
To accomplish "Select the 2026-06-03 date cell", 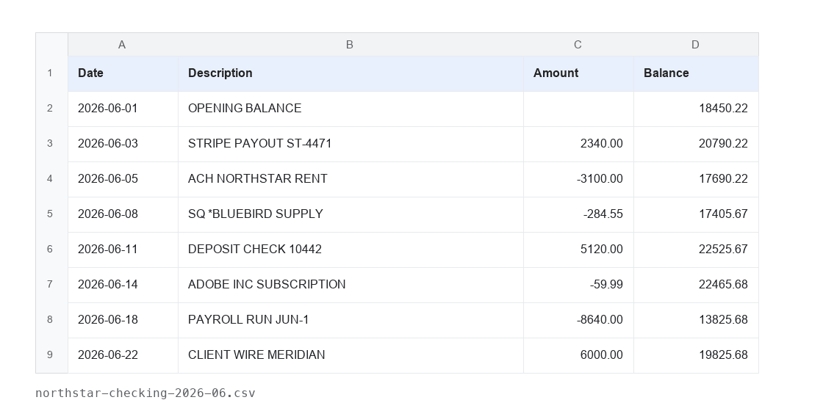I will click(x=123, y=144).
